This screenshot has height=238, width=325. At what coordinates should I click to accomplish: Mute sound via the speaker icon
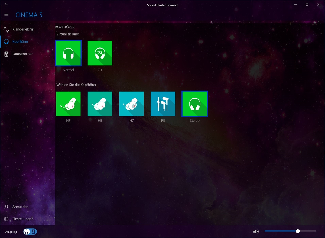256,231
